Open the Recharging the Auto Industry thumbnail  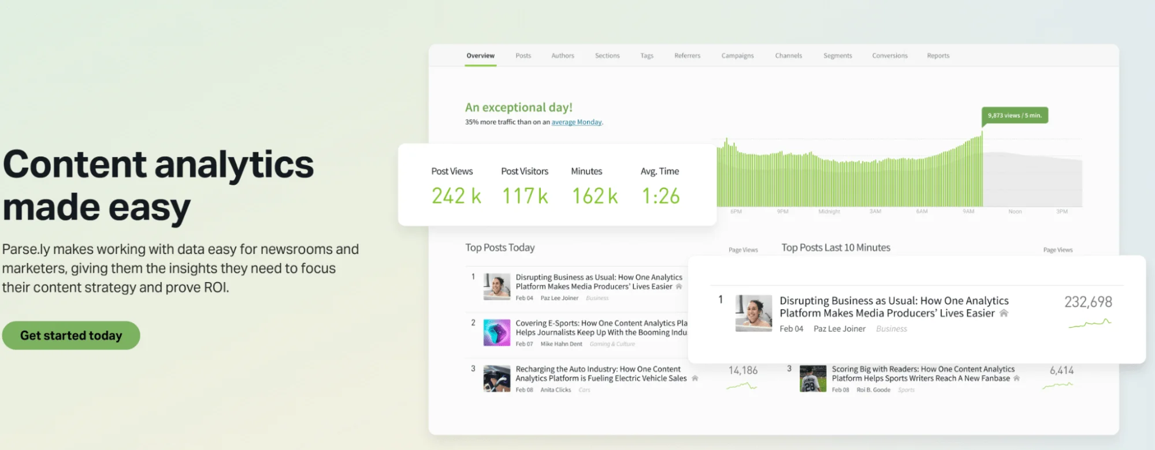pos(497,379)
